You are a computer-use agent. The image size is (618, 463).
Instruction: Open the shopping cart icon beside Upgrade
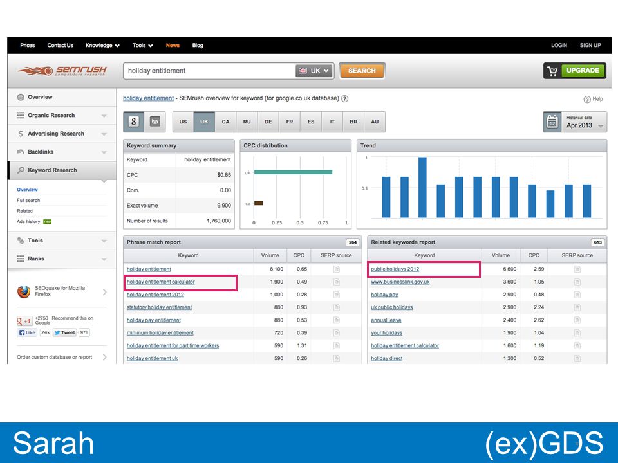coord(552,71)
